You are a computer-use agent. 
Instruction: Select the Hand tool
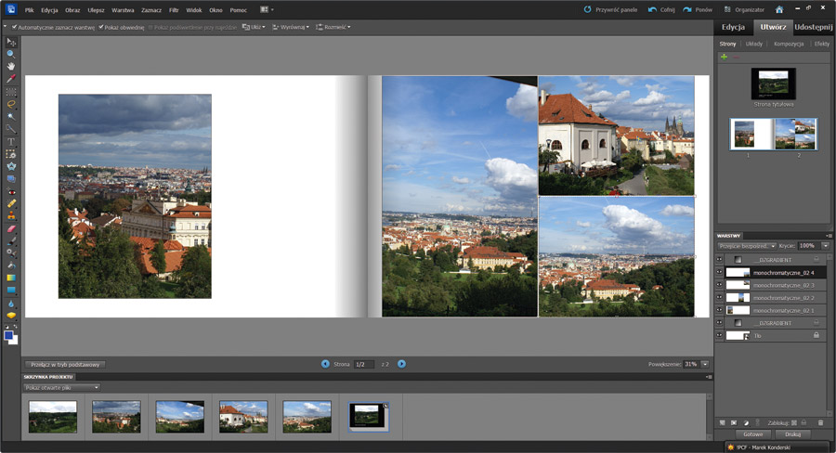(x=11, y=66)
